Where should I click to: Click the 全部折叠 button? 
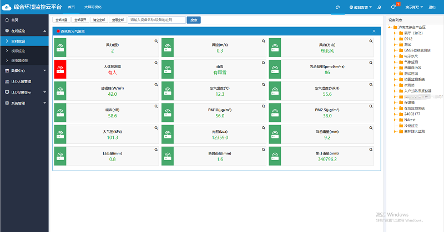61,20
